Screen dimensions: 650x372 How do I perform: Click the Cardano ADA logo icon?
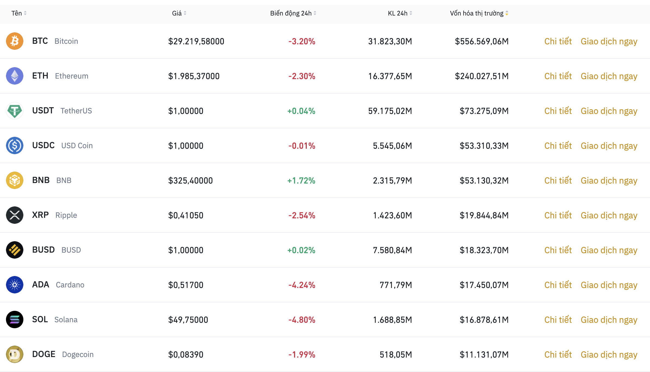(x=15, y=285)
